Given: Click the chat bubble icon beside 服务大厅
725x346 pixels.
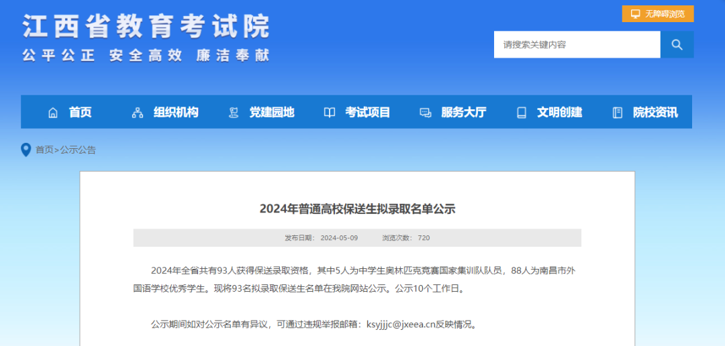Looking at the screenshot, I should (x=426, y=113).
